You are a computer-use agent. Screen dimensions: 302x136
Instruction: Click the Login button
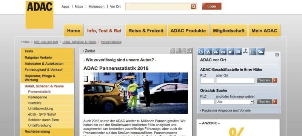(212, 6)
